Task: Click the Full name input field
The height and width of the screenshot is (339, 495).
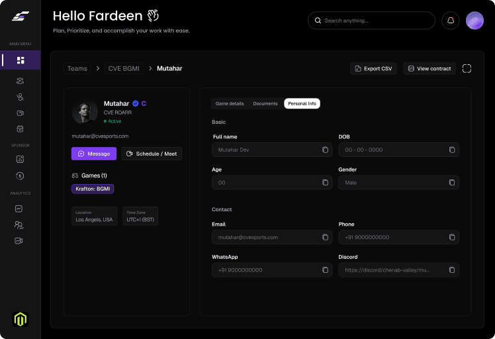Action: click(x=272, y=150)
